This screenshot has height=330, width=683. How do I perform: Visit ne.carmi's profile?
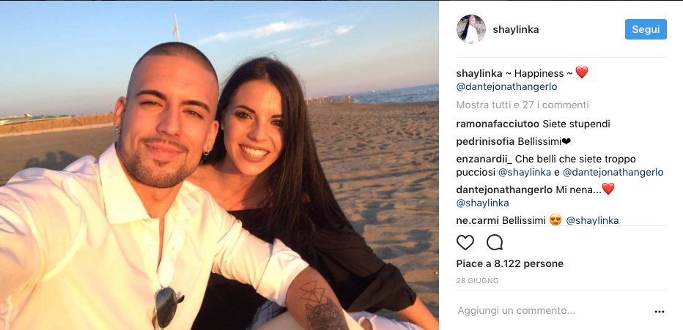[477, 220]
